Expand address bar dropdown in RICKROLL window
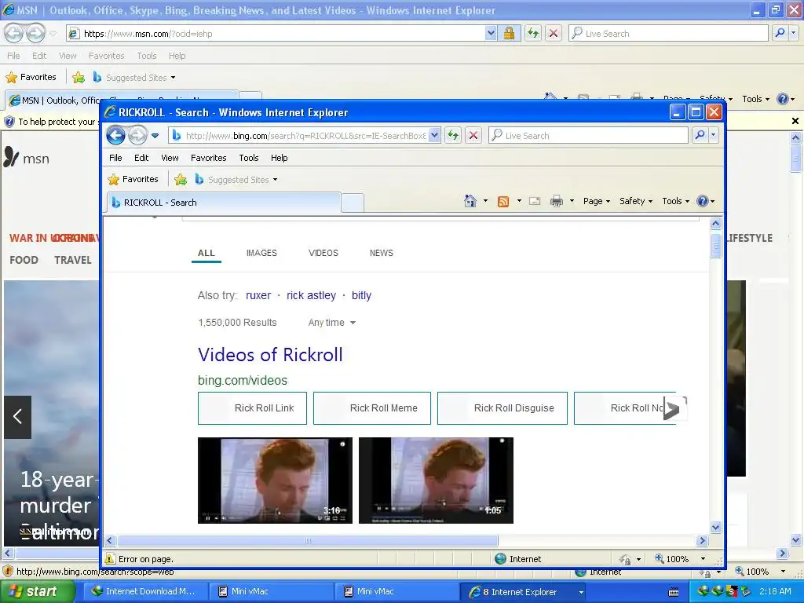 (434, 135)
